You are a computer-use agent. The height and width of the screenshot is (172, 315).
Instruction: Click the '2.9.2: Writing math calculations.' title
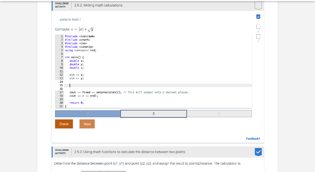point(99,6)
